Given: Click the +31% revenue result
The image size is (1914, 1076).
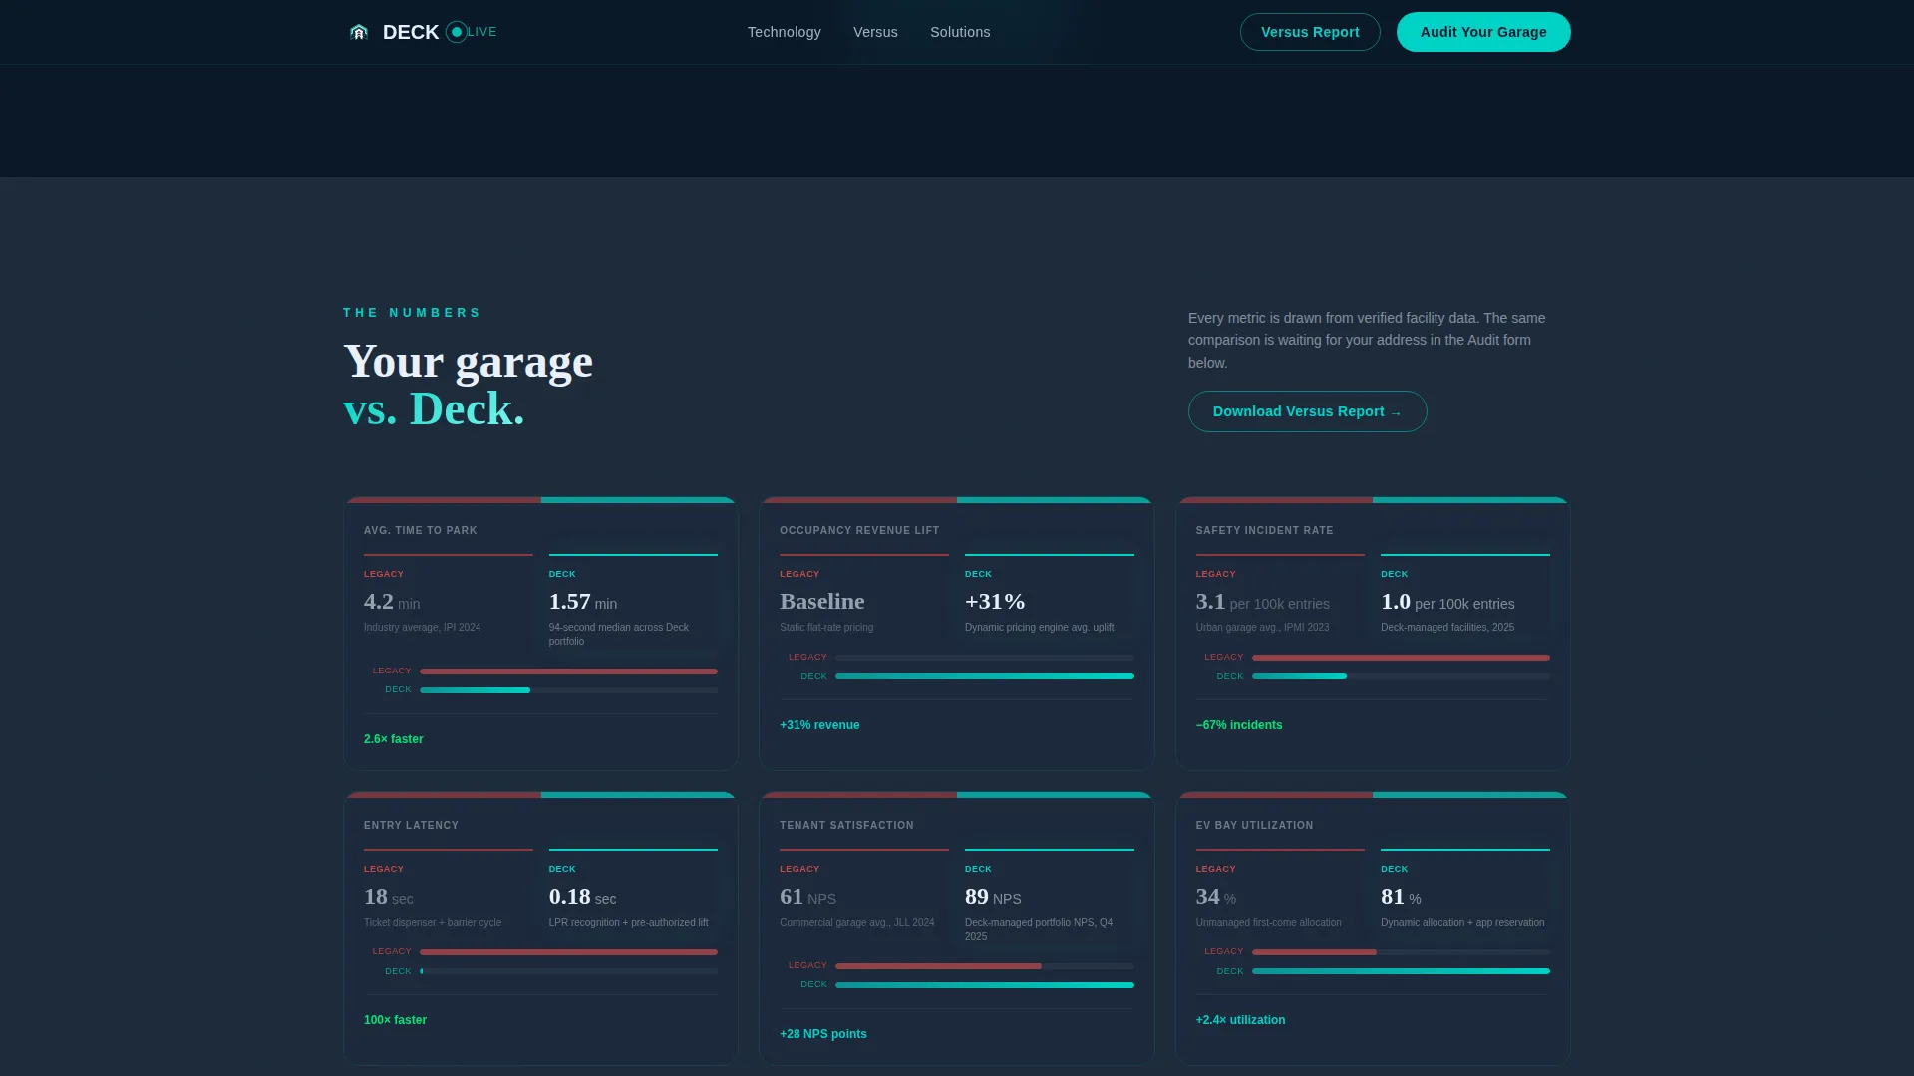Looking at the screenshot, I should 819,725.
